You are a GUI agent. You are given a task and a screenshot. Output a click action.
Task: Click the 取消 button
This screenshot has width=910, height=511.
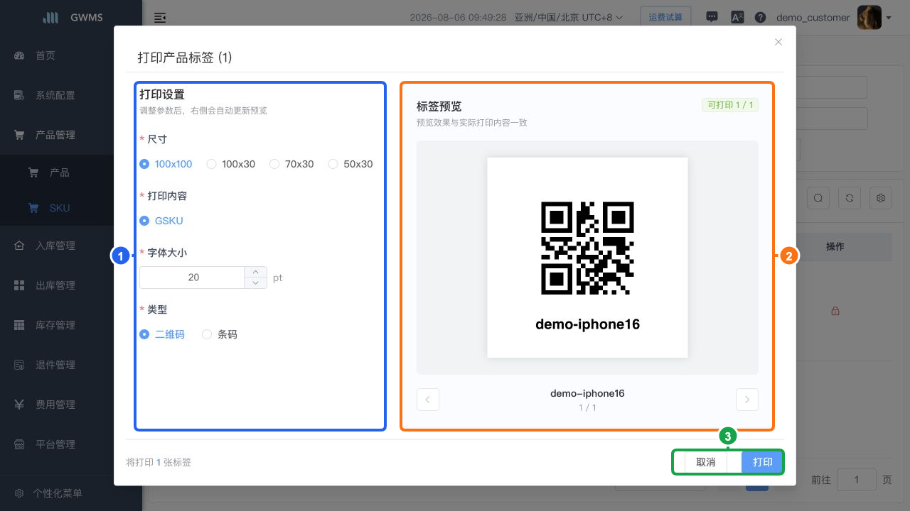pyautogui.click(x=706, y=462)
